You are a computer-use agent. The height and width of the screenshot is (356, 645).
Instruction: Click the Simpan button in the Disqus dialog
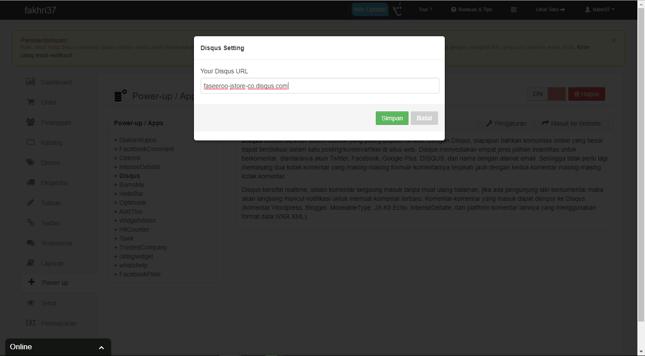[392, 118]
